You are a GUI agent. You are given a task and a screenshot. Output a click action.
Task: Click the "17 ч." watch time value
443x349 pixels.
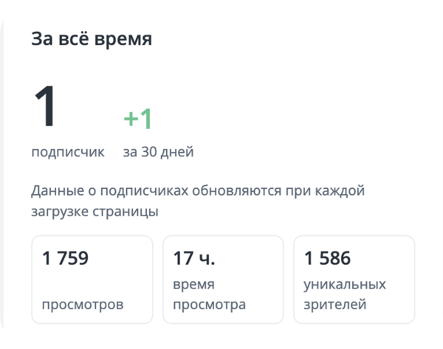194,258
